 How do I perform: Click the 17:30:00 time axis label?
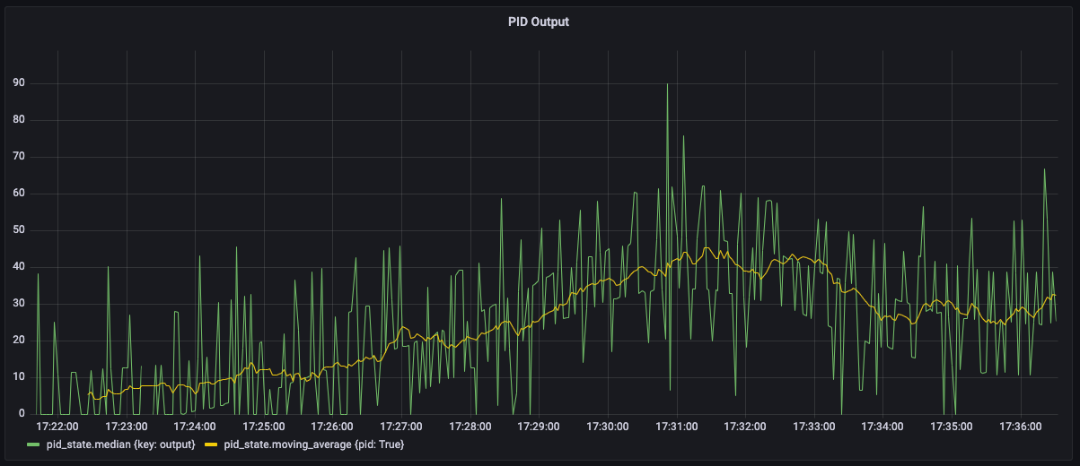tap(609, 427)
